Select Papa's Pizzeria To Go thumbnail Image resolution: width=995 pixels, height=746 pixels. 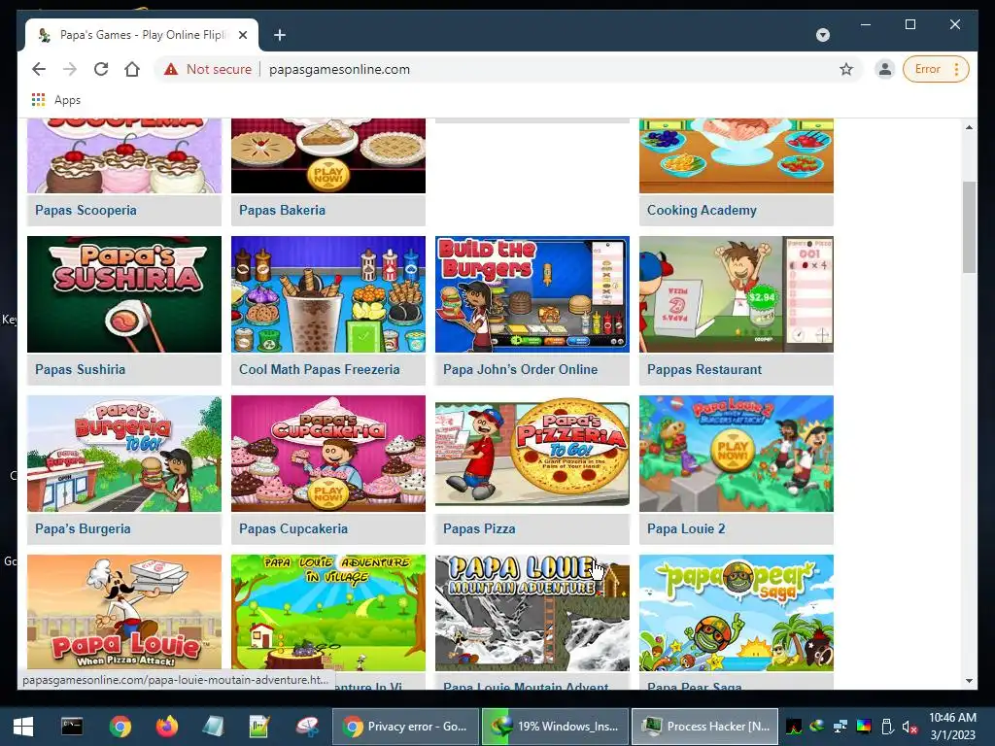point(532,454)
